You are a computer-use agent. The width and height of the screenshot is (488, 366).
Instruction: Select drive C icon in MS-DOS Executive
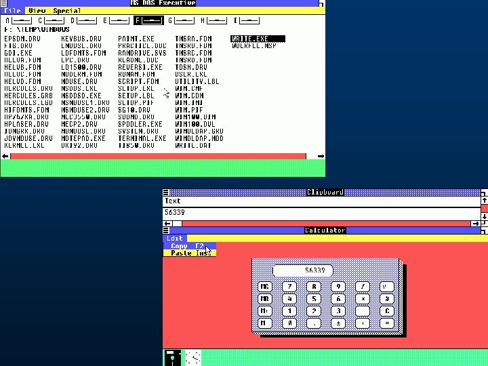tap(52, 20)
